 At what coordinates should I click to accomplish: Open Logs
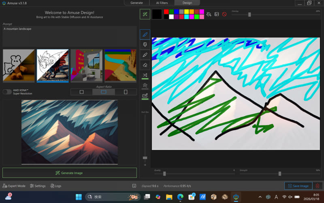tap(56, 186)
